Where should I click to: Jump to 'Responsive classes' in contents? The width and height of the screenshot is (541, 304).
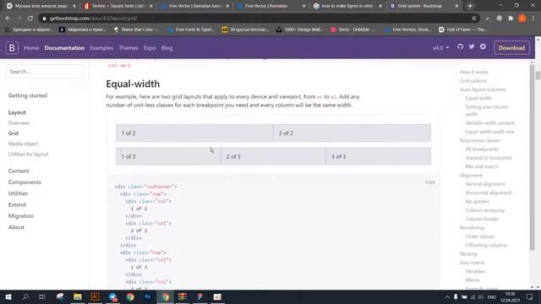480,141
